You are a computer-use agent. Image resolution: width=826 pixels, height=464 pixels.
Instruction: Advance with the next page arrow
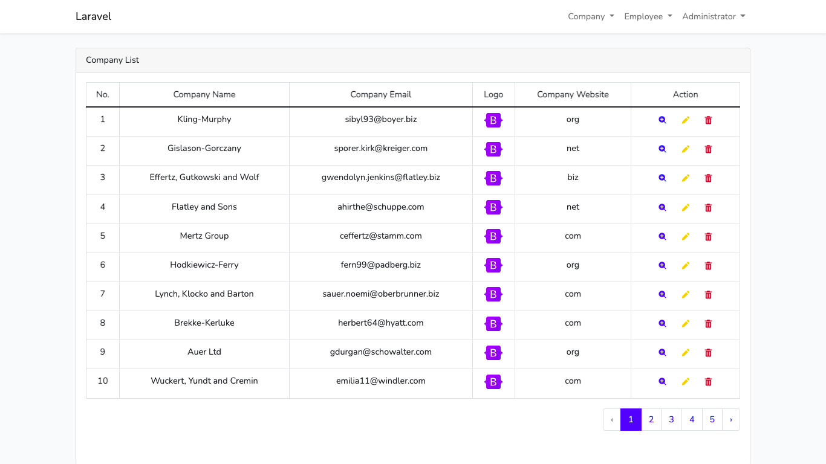click(731, 419)
